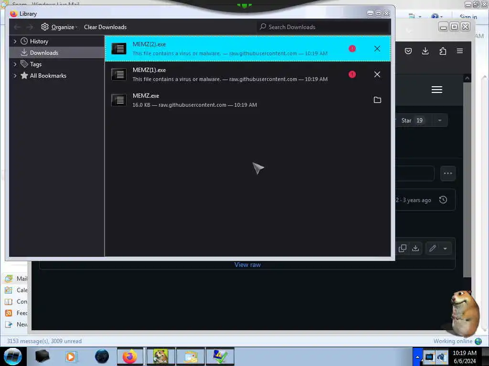Click the Windows Start orb
The width and height of the screenshot is (489, 366).
(x=13, y=356)
